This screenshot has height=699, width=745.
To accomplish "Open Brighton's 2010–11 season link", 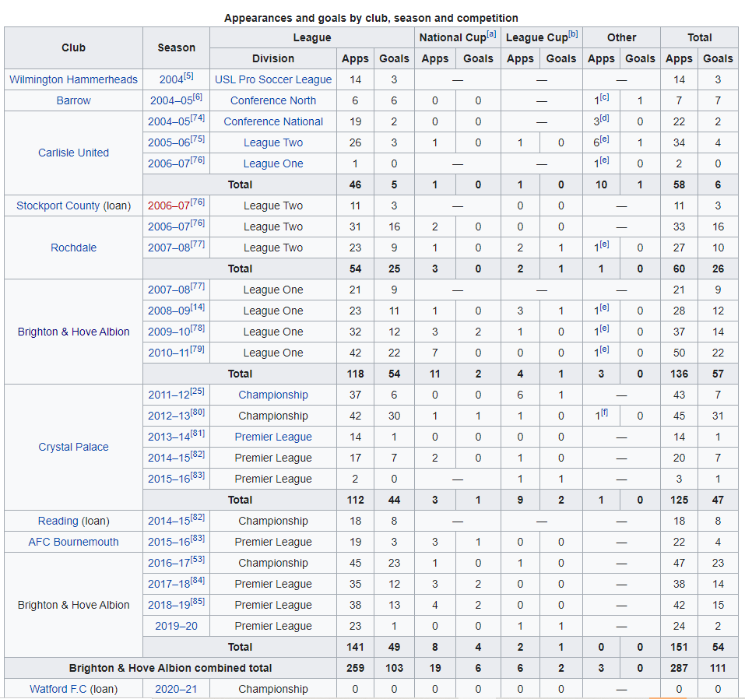I will click(x=169, y=353).
